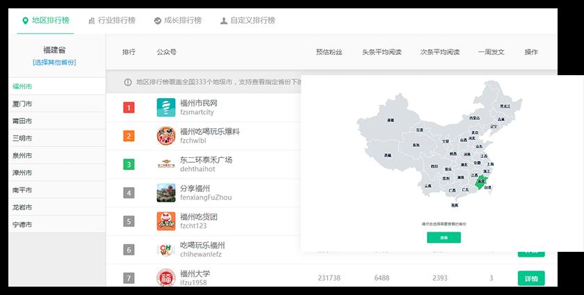Select 南平市 in the city list
The image size is (584, 295).
(57, 190)
